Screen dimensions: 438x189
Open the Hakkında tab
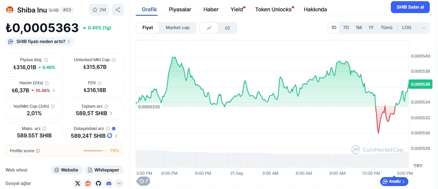tap(315, 9)
